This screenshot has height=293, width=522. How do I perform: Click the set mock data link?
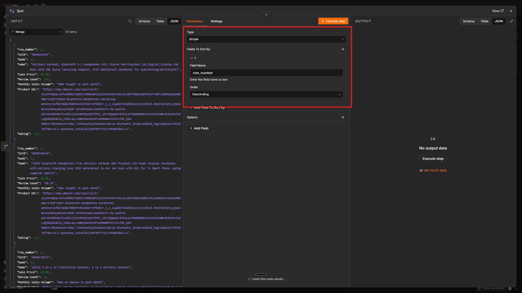435,170
